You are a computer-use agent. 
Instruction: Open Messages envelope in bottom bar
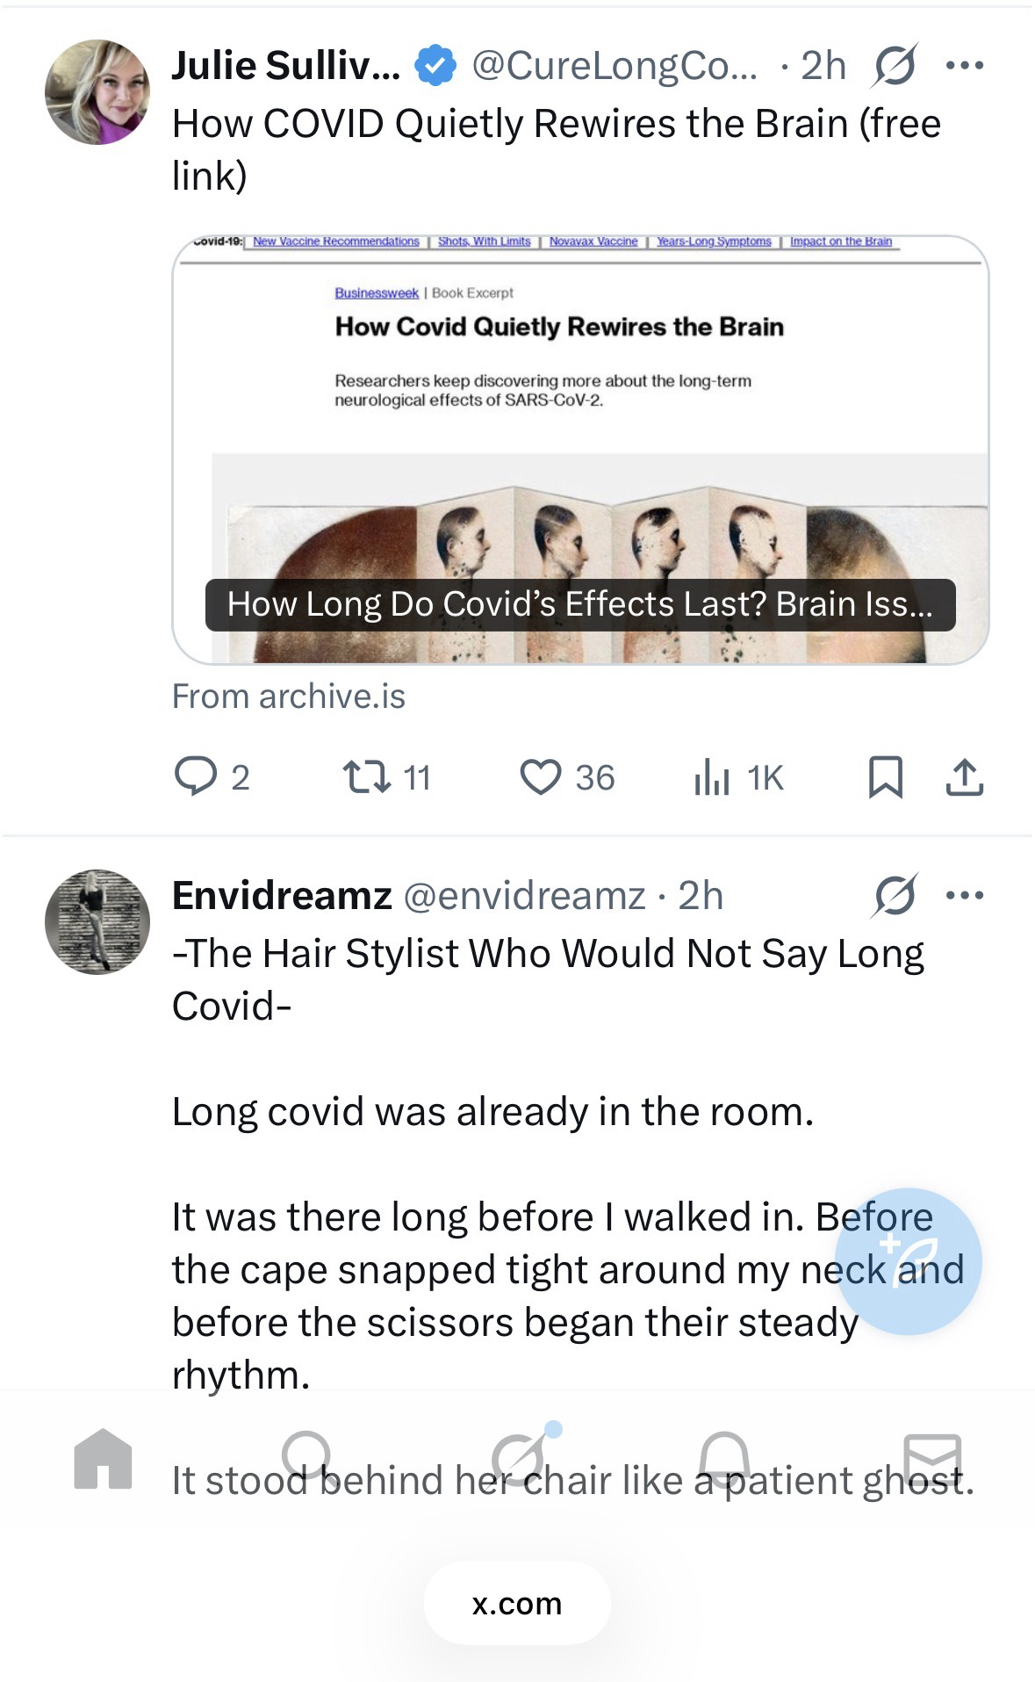932,1459
